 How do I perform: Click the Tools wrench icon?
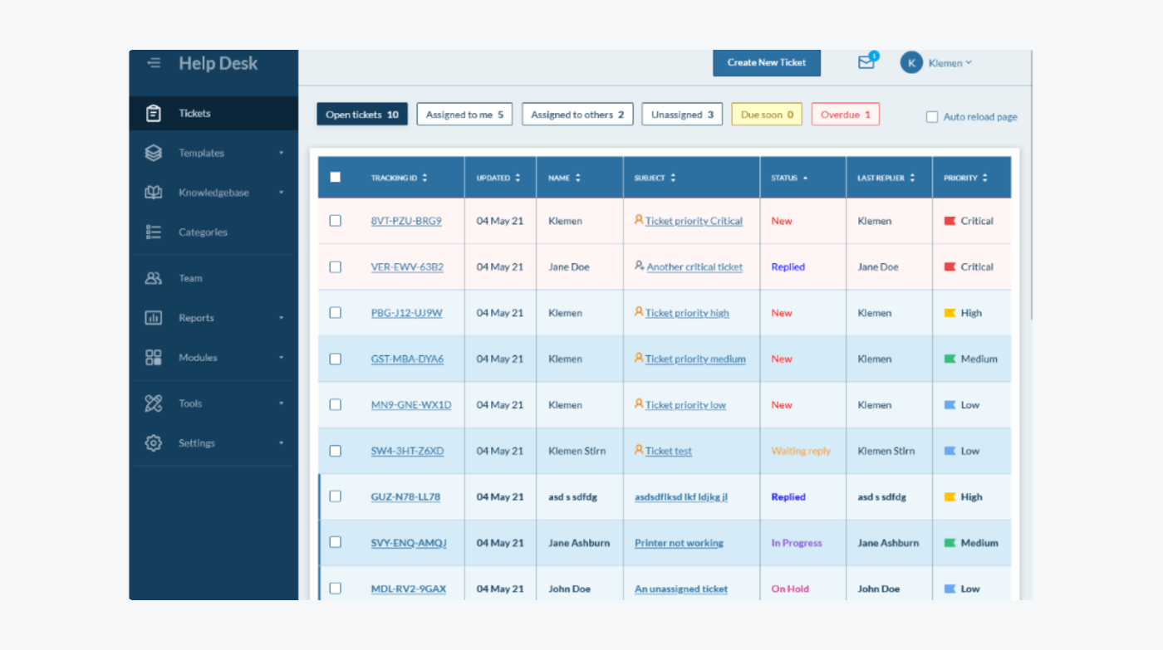click(154, 403)
